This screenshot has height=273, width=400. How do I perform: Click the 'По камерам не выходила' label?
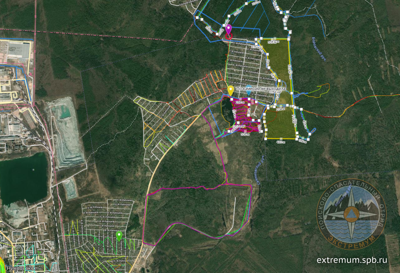[261, 89]
